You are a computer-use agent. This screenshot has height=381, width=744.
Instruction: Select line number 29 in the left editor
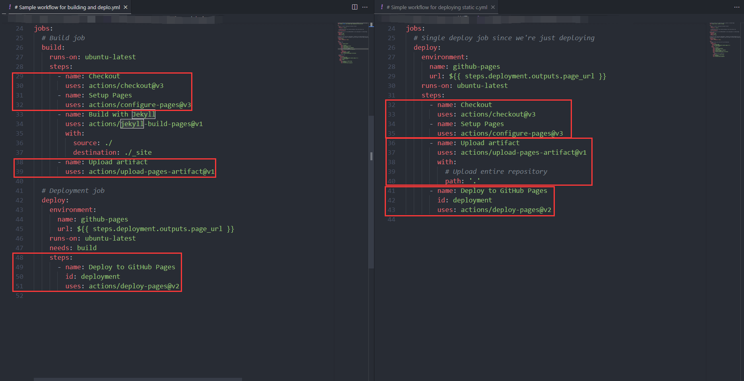click(19, 76)
